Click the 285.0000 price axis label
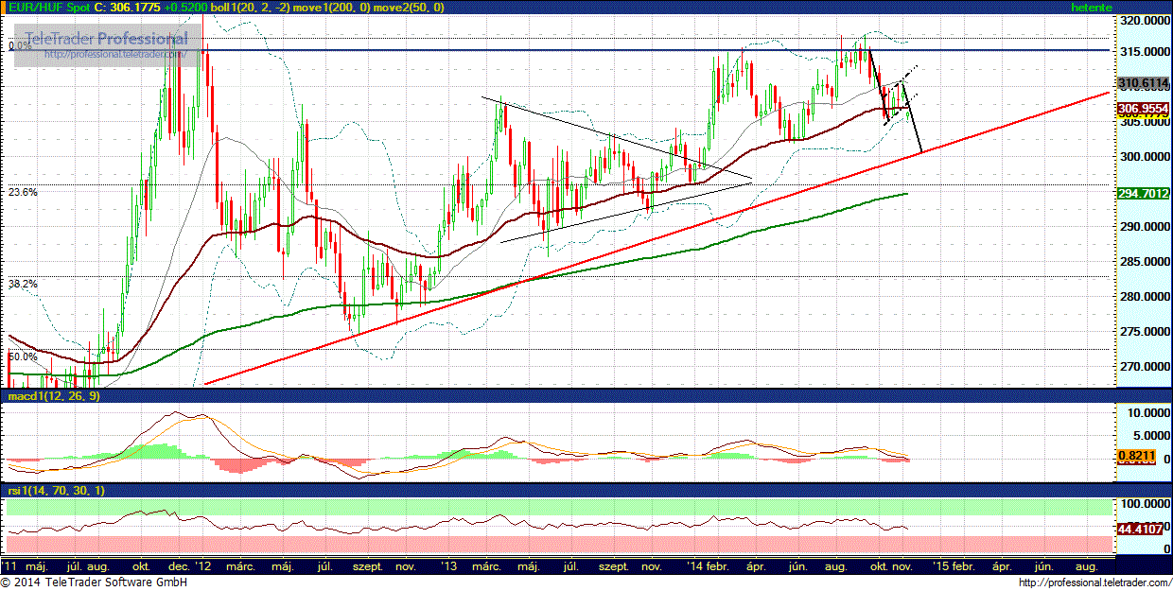The image size is (1173, 591). (1146, 262)
